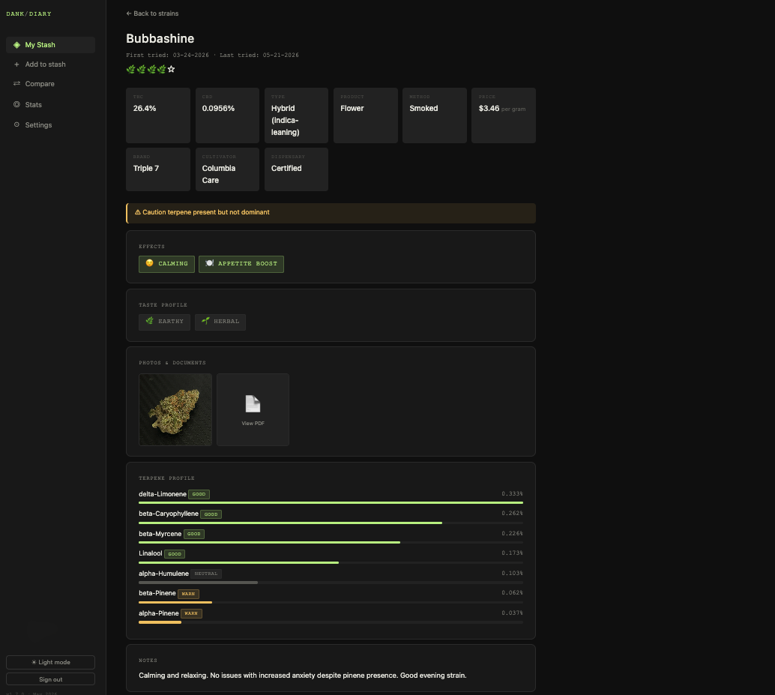Click the empty star rating icon
The image size is (775, 695).
pos(171,69)
